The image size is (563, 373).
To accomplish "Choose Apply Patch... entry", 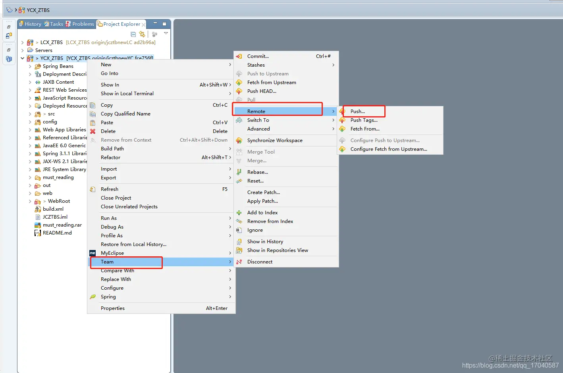I will 286,201.
